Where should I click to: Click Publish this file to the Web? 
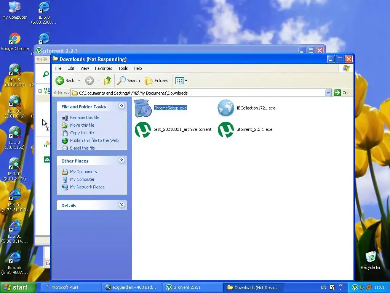[94, 140]
